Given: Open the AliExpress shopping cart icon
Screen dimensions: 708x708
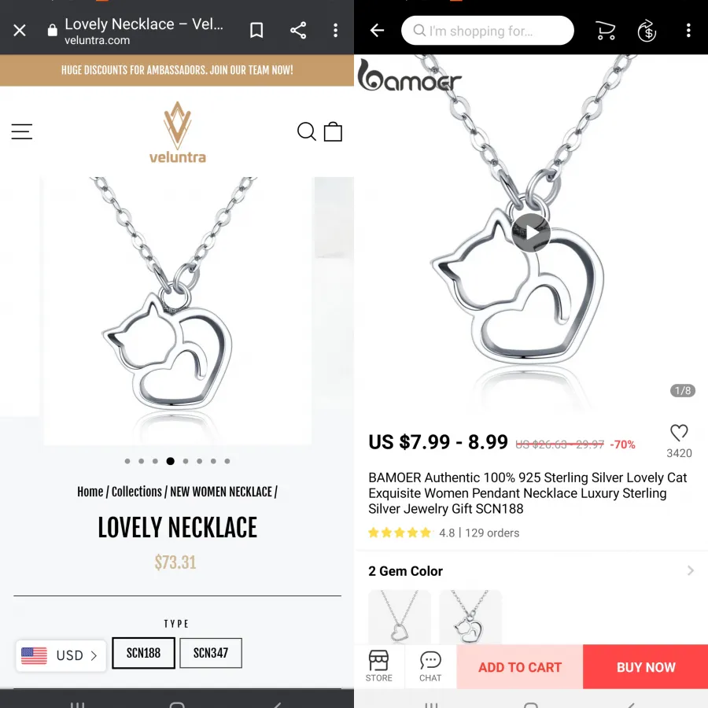Looking at the screenshot, I should point(606,31).
